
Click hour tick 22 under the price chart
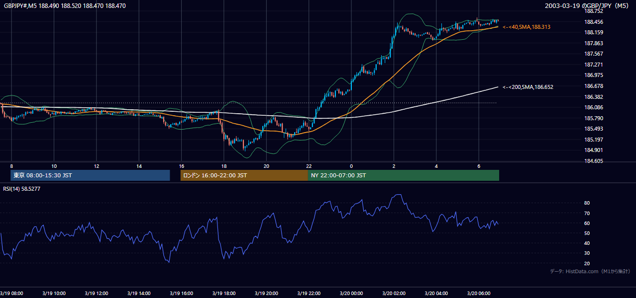click(309, 166)
